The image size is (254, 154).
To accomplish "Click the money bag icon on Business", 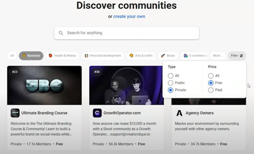I will point(24,56).
